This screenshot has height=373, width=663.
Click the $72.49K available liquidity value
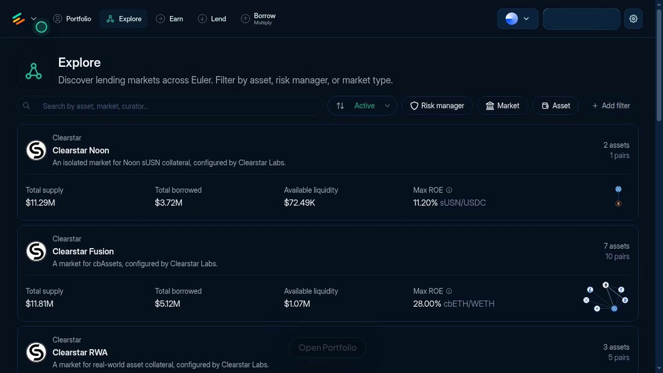299,203
